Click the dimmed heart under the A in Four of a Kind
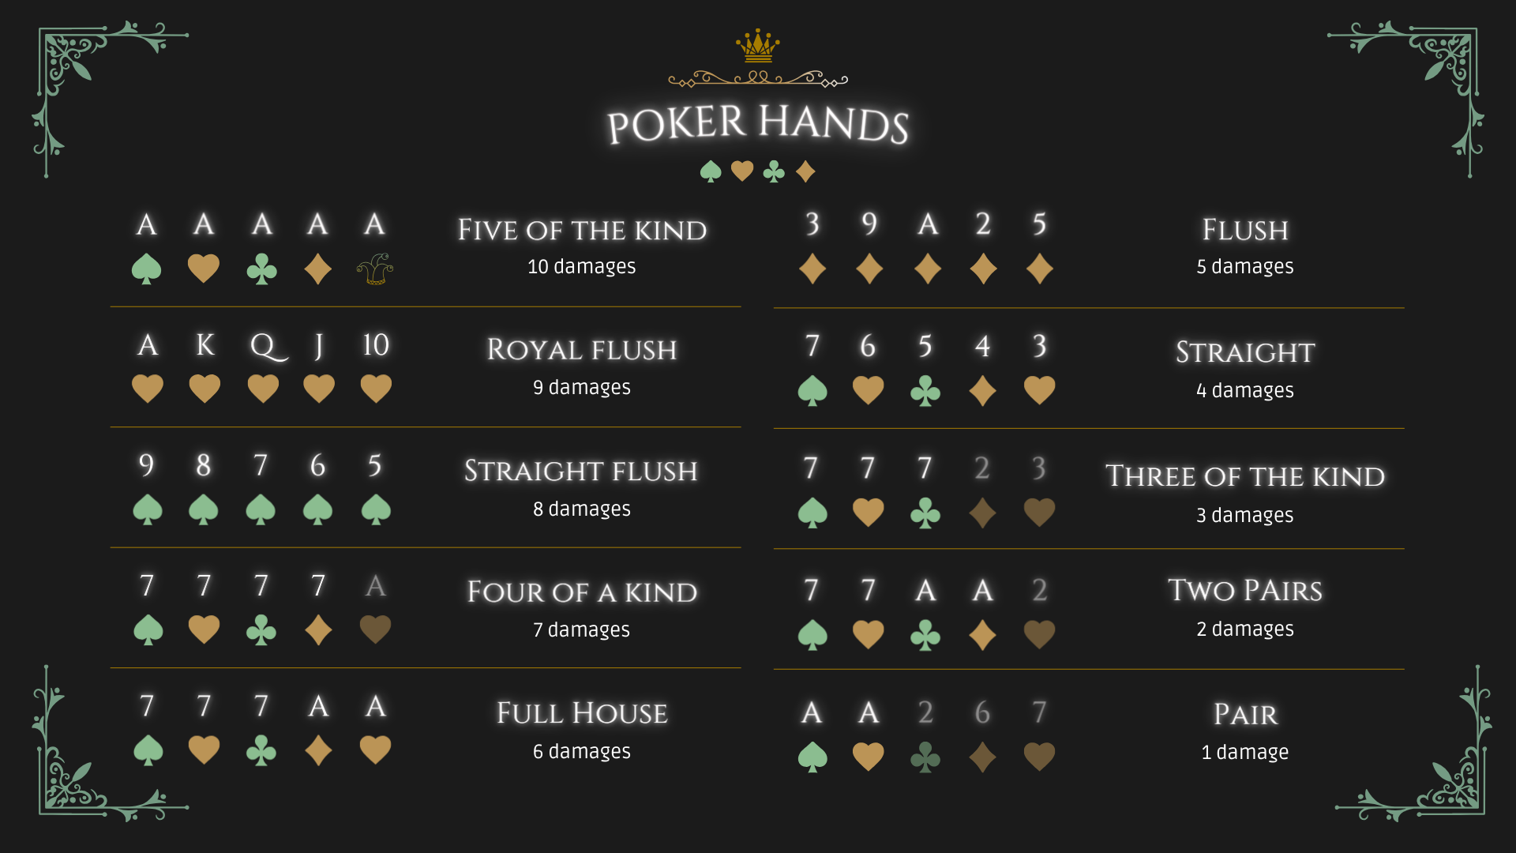This screenshot has width=1516, height=853. (375, 629)
